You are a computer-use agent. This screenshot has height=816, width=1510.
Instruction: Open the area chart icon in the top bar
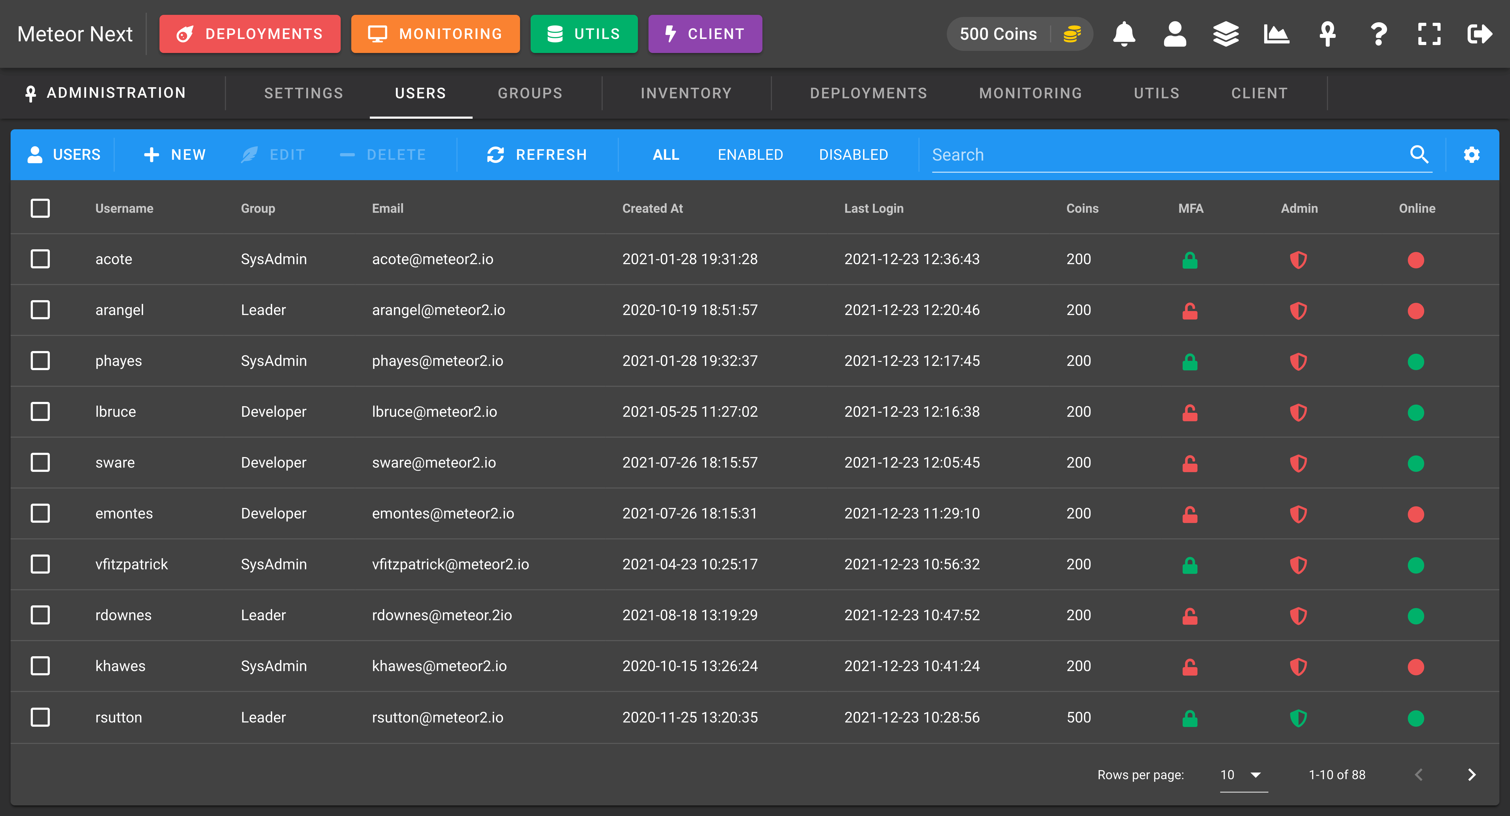pos(1276,34)
